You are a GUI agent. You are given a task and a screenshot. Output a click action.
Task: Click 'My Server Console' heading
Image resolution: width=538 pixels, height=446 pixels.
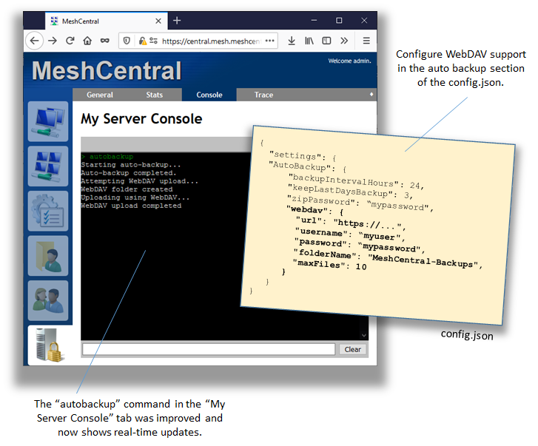click(141, 119)
